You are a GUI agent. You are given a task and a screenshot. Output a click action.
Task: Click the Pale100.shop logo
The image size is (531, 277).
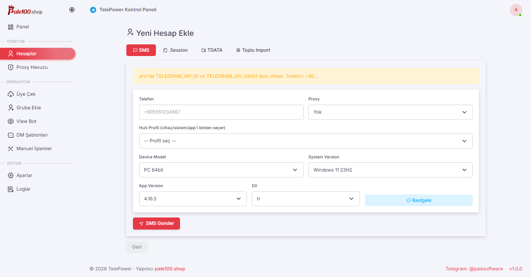(25, 10)
